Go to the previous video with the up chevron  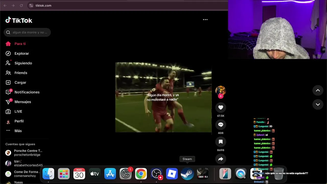[318, 90]
